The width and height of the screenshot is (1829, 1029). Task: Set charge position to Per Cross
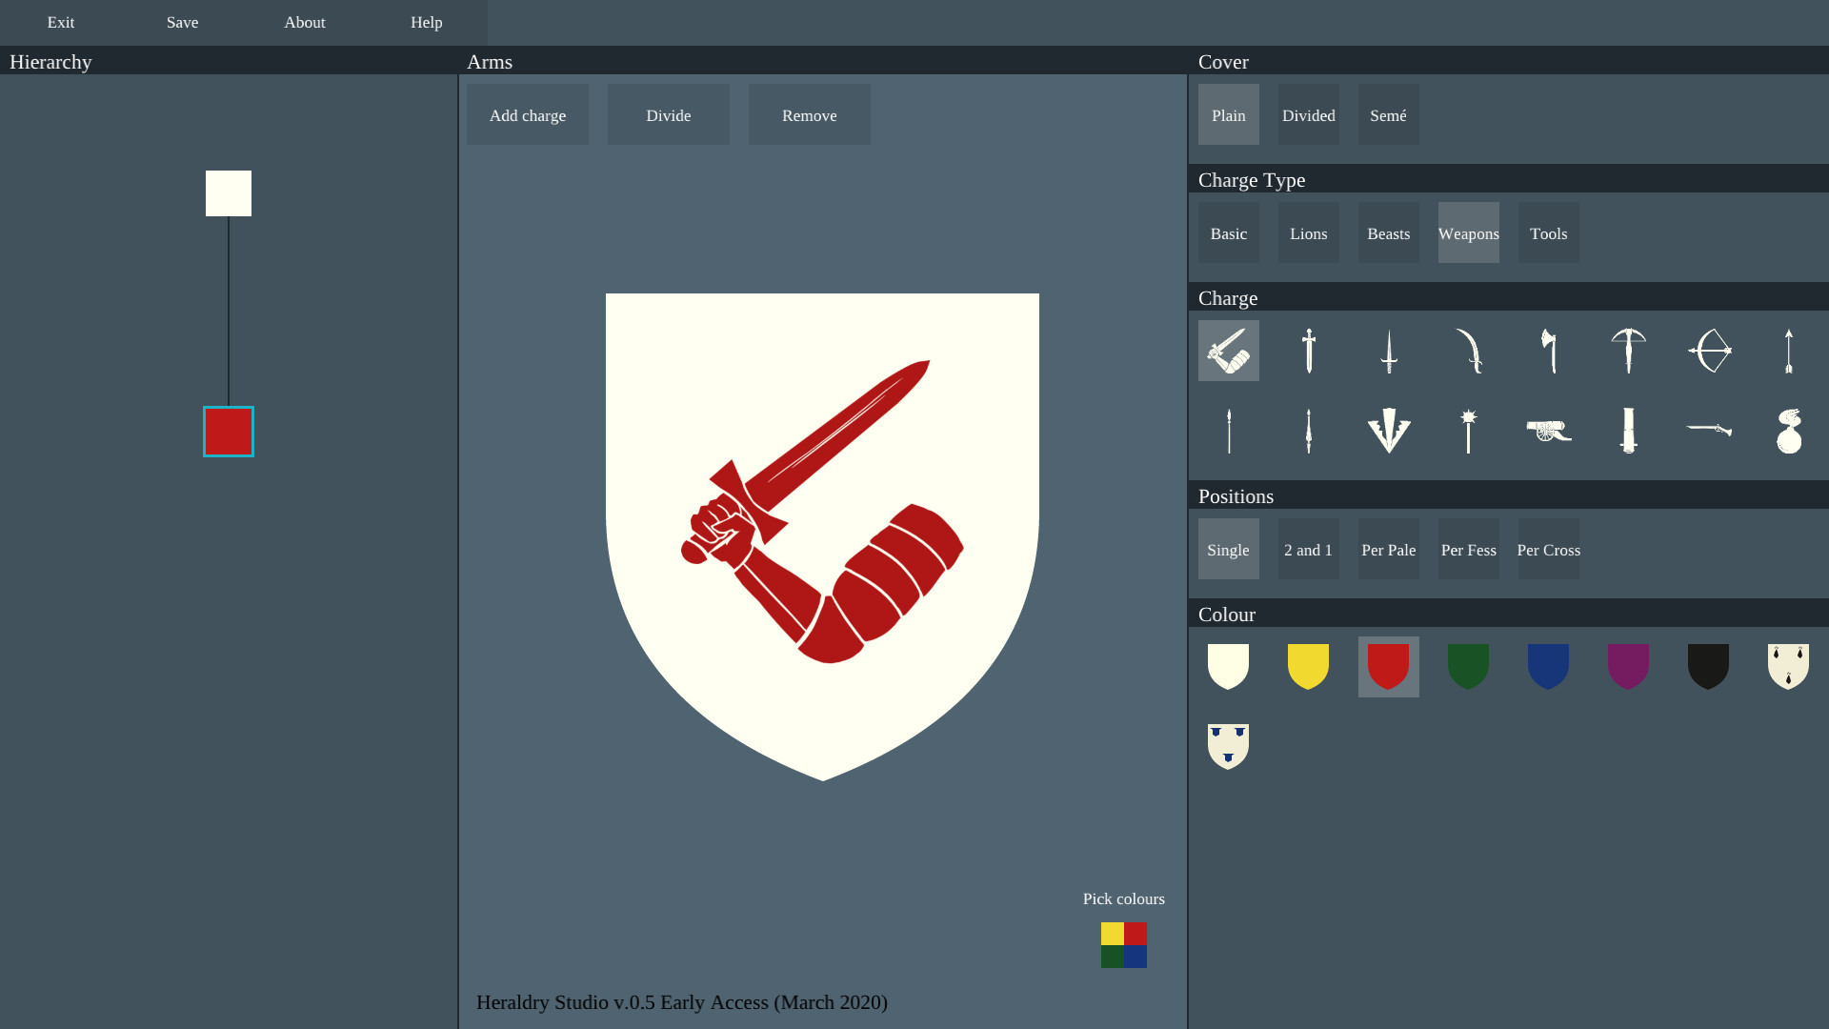[1548, 549]
